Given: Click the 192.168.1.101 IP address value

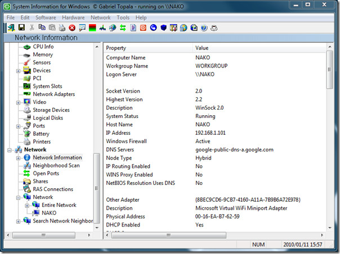Looking at the screenshot, I should pos(211,133).
